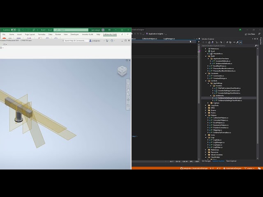This screenshot has width=263, height=197.
Task: Switch to the Git Changes panel tab
Action: pyautogui.click(x=206, y=161)
